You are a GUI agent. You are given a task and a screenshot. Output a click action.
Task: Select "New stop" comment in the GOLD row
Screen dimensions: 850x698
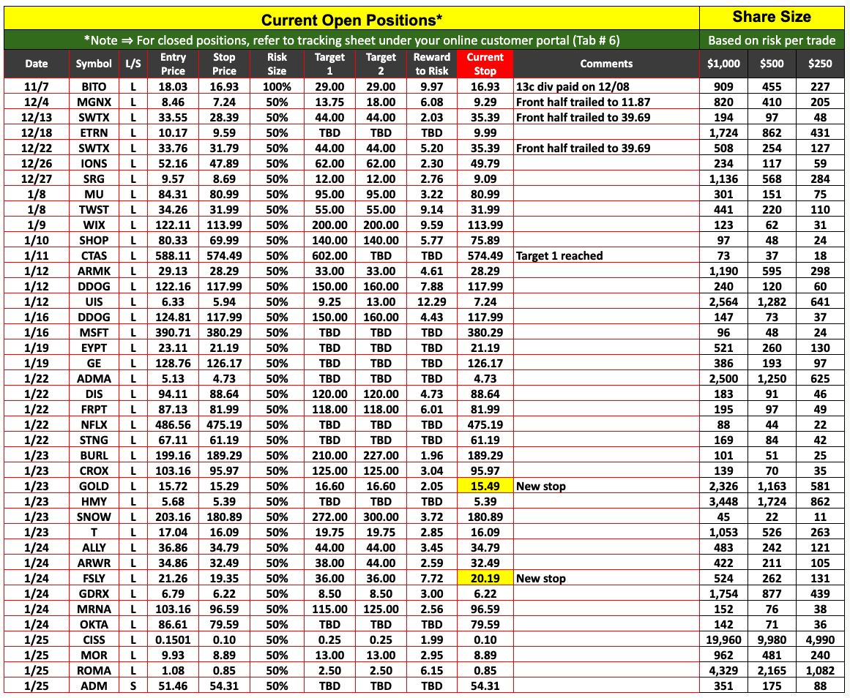coord(540,486)
